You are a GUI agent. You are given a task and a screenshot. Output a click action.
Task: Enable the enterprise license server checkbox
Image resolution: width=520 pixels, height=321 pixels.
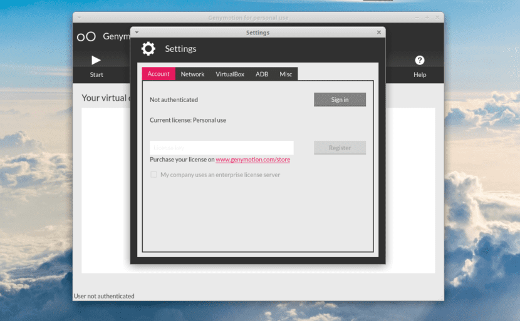tap(153, 175)
